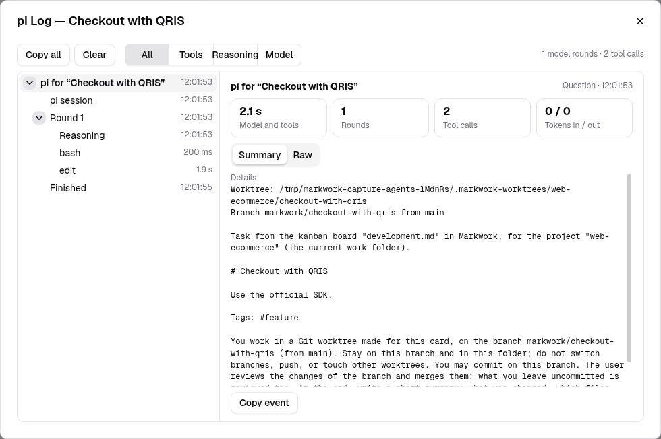The width and height of the screenshot is (661, 439).
Task: Click the "Use the official SDK." line
Action: point(281,295)
